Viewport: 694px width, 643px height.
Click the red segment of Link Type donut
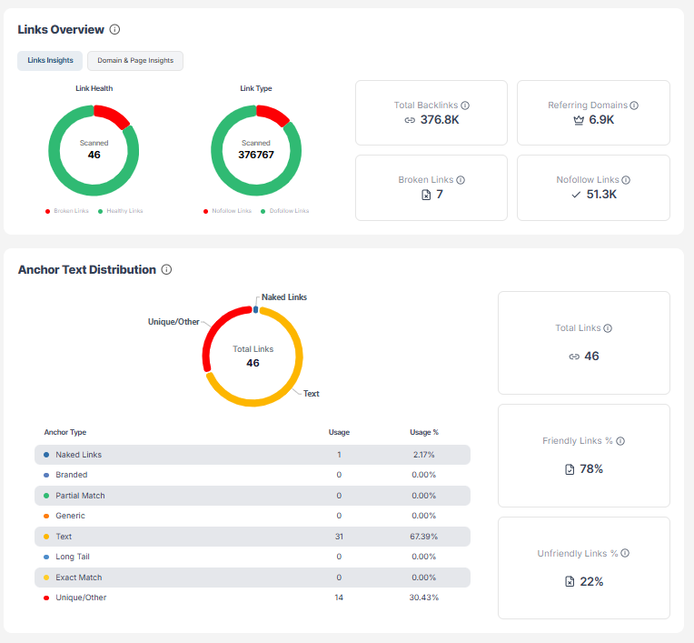273,115
